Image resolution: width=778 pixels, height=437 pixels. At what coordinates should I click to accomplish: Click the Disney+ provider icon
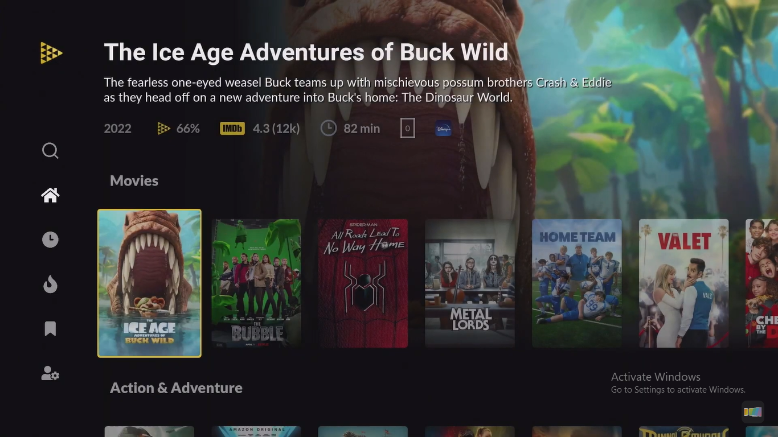(443, 129)
